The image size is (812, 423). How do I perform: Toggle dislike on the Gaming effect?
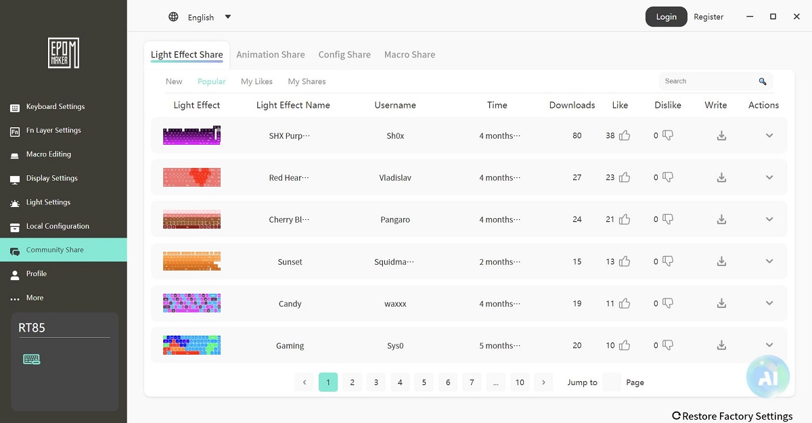[668, 345]
